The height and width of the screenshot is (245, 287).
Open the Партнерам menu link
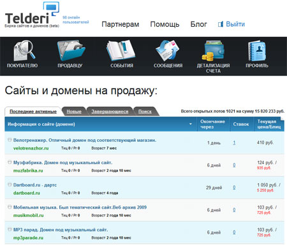[x=121, y=24]
